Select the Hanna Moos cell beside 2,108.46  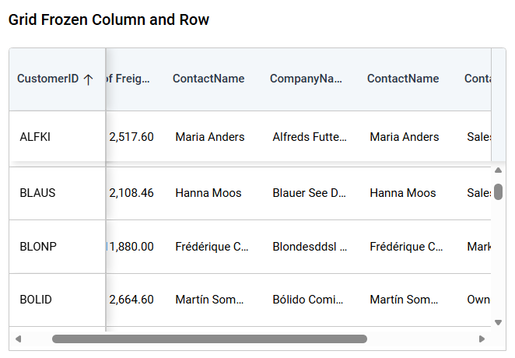[x=208, y=193]
